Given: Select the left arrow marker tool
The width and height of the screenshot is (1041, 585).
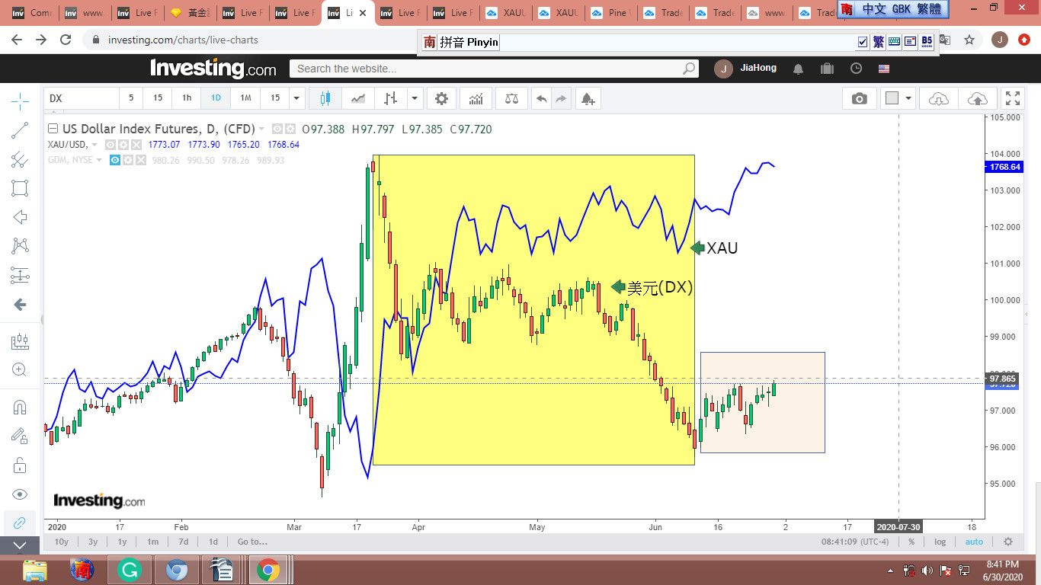Looking at the screenshot, I should pos(20,217).
